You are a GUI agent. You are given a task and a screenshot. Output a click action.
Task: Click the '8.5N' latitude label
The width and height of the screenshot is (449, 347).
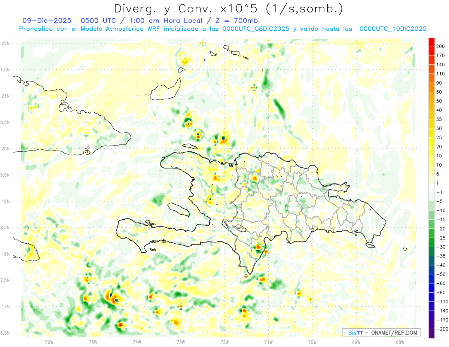pos(5,228)
